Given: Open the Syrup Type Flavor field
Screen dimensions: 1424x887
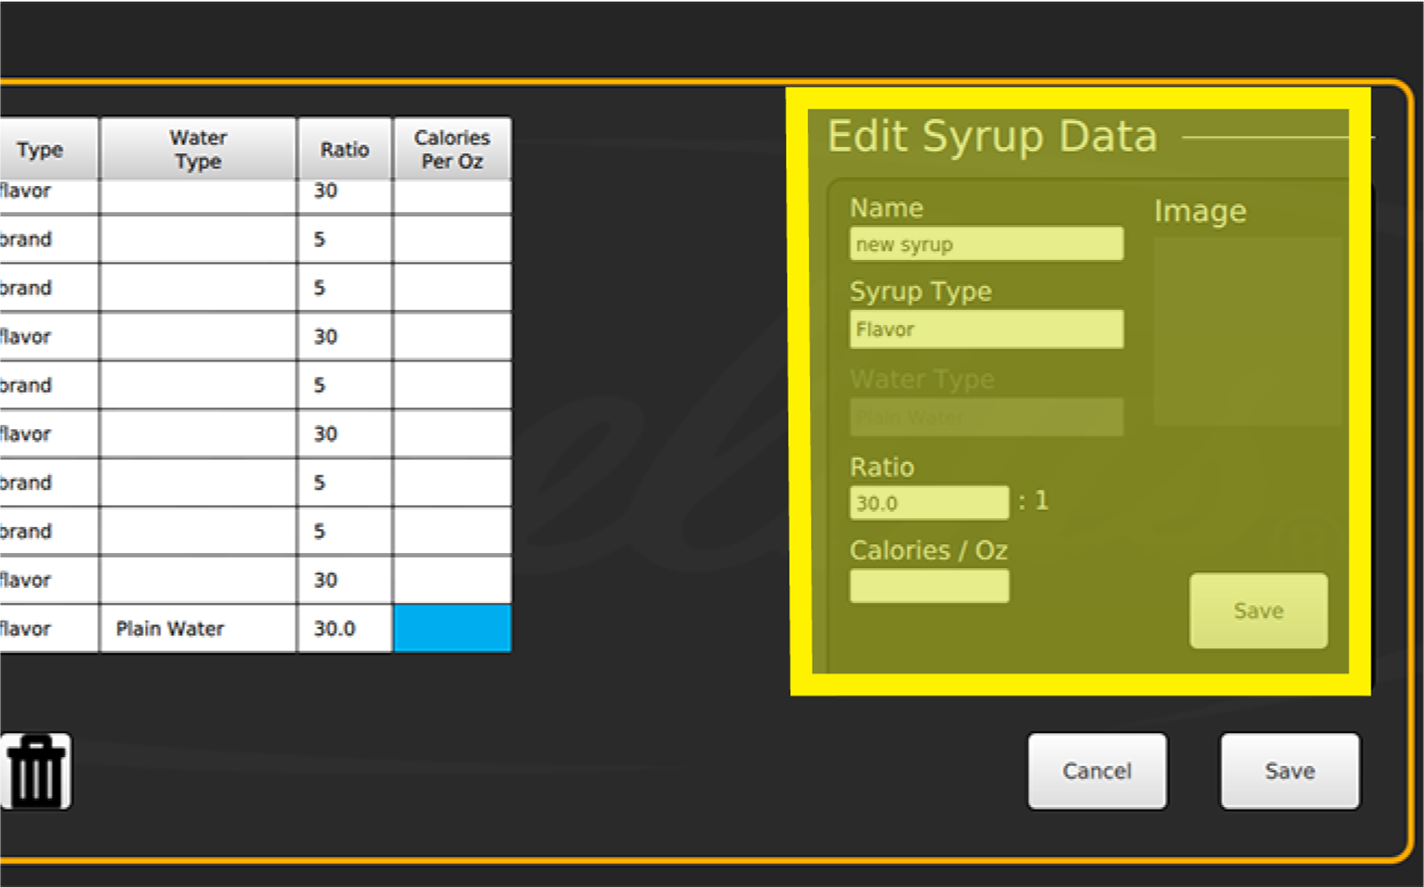Looking at the screenshot, I should pyautogui.click(x=986, y=330).
